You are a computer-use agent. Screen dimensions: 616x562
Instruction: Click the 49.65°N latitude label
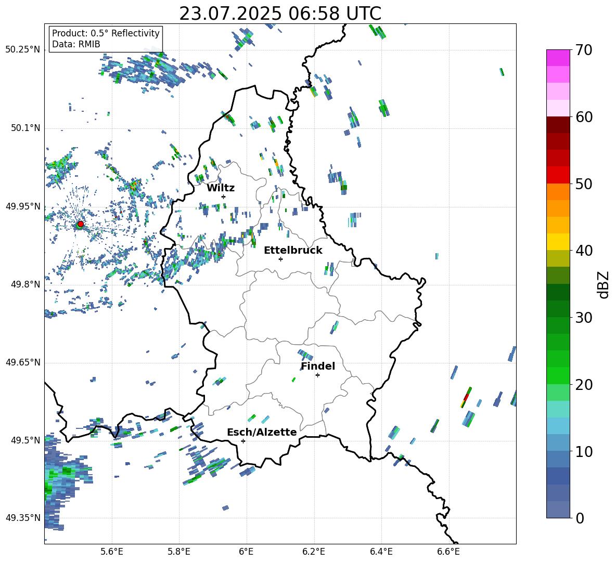point(23,362)
